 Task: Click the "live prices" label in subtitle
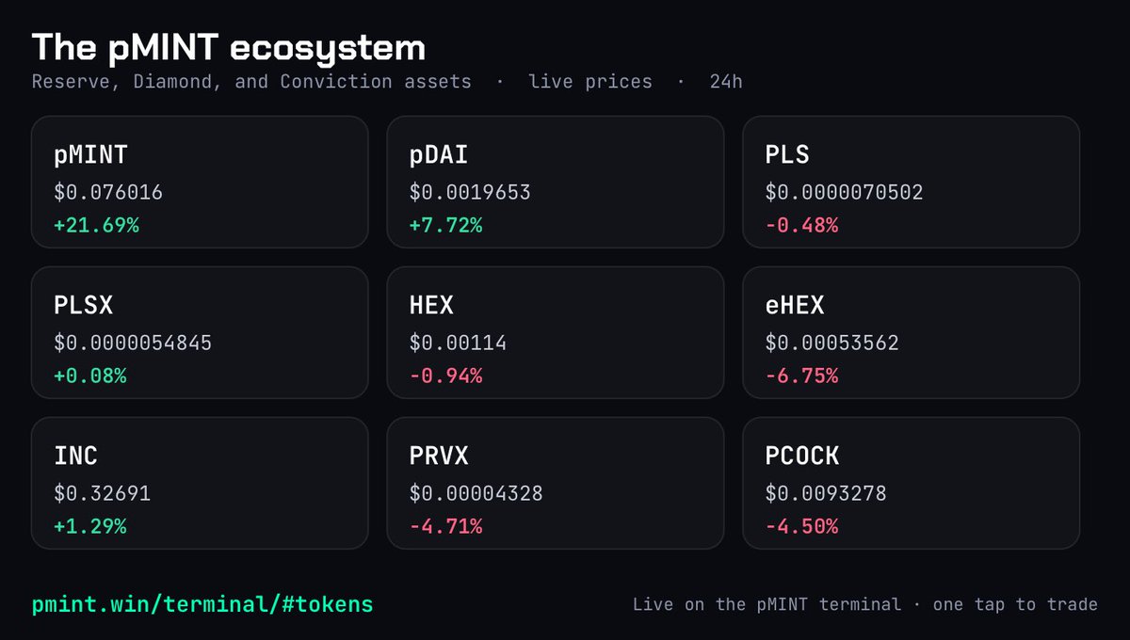tap(590, 82)
